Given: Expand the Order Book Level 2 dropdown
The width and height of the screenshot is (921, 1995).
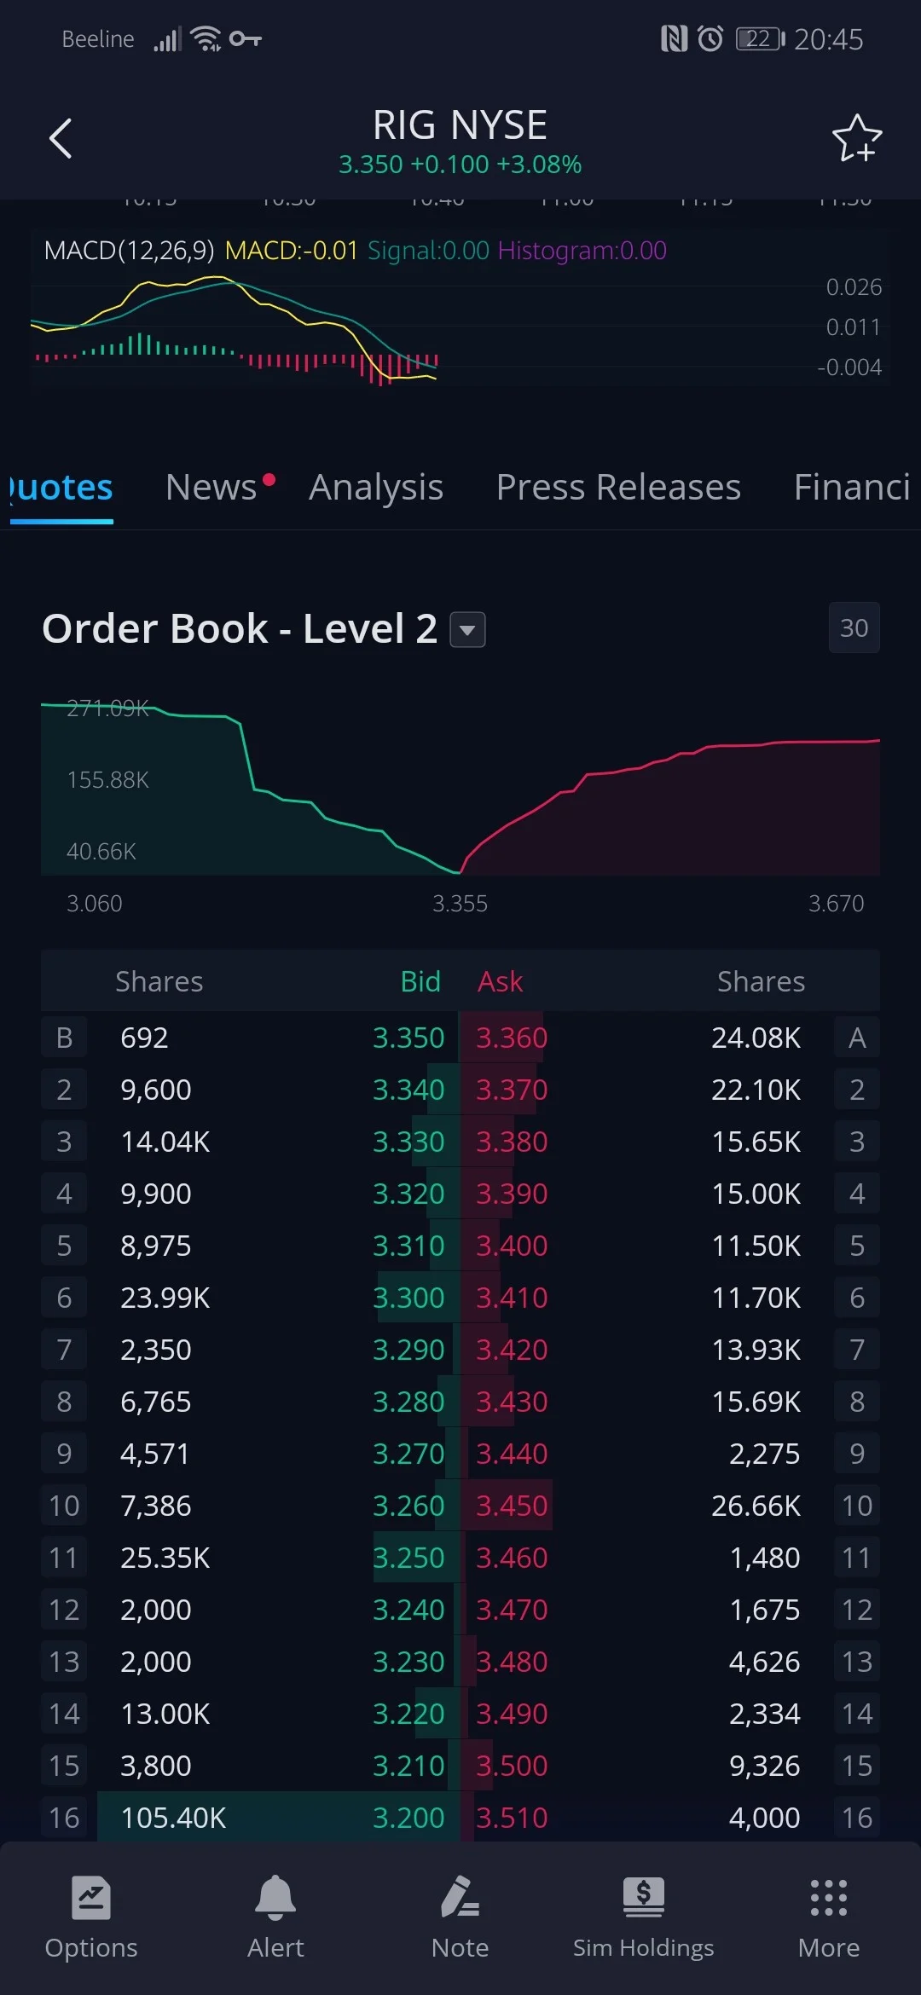Looking at the screenshot, I should tap(467, 630).
